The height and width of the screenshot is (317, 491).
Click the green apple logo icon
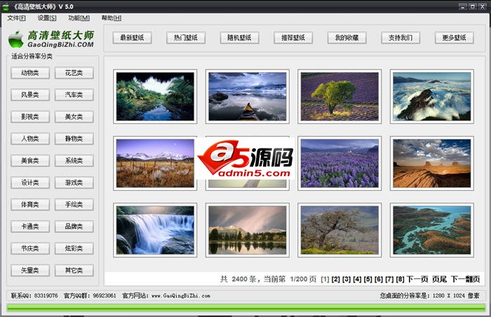coord(16,39)
